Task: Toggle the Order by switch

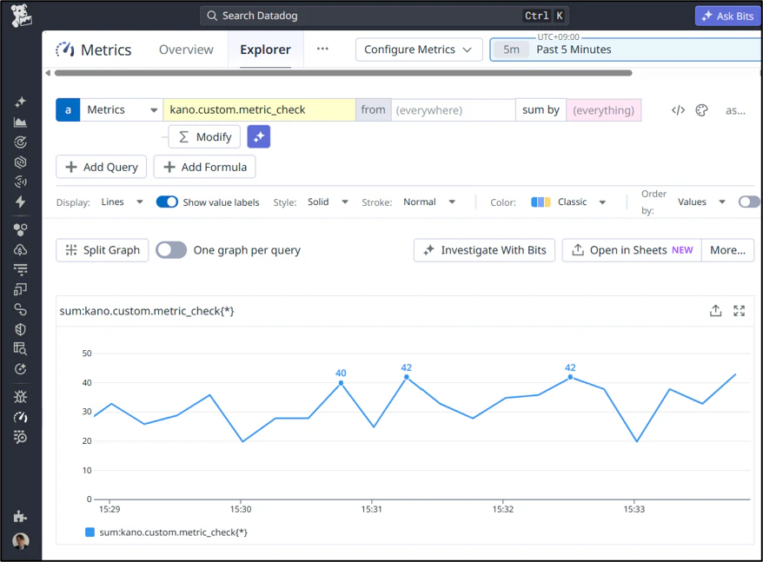Action: [749, 202]
